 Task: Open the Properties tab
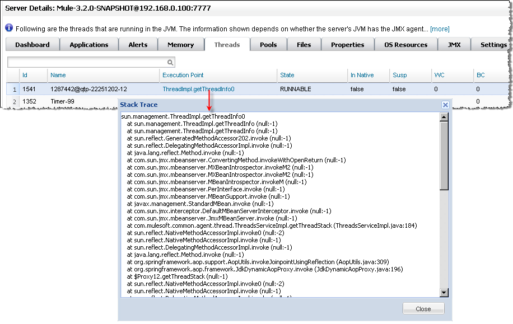(x=347, y=45)
